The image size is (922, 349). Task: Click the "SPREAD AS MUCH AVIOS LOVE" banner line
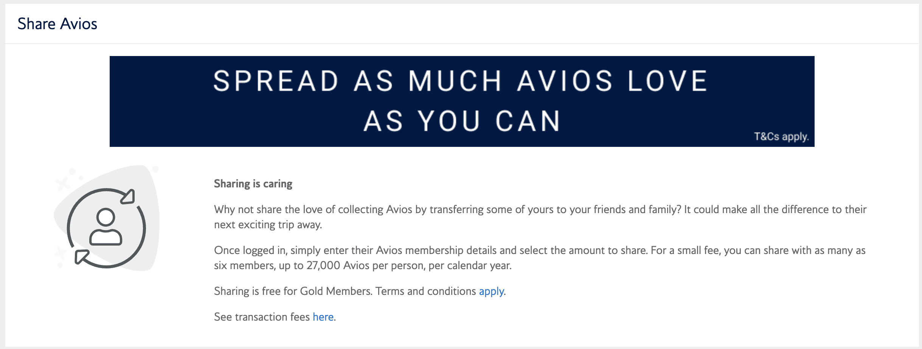[461, 81]
